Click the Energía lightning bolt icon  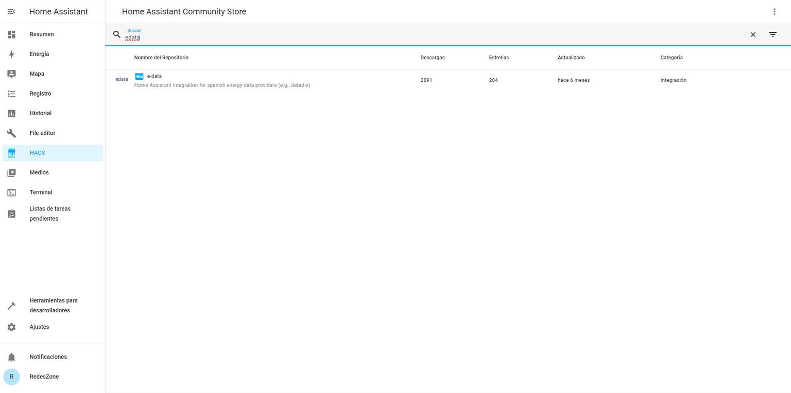pyautogui.click(x=11, y=54)
